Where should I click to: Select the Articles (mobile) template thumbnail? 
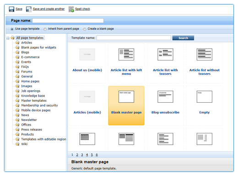point(87,97)
